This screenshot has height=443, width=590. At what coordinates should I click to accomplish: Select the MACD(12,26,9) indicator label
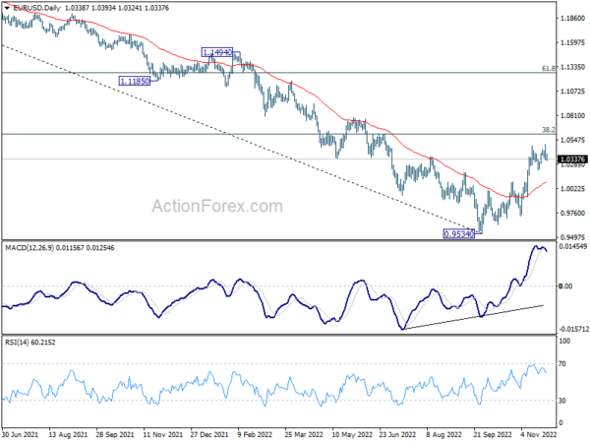point(29,248)
